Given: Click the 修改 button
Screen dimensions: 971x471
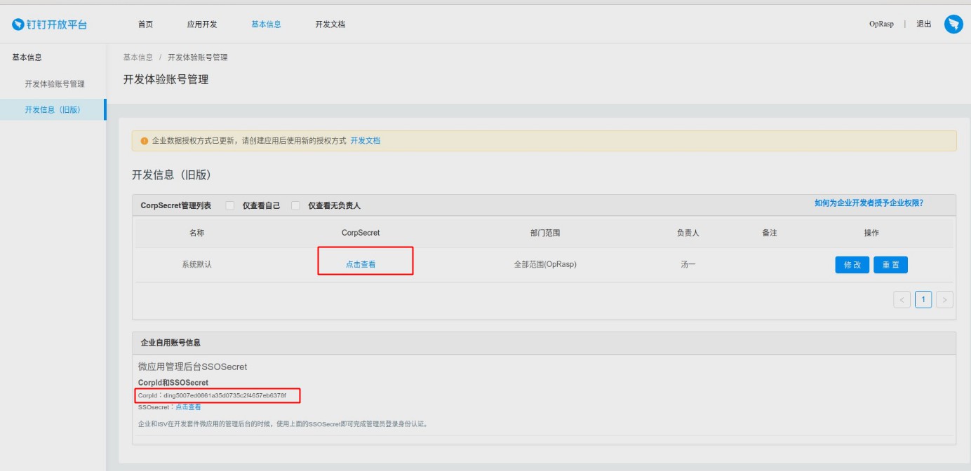Looking at the screenshot, I should click(852, 265).
